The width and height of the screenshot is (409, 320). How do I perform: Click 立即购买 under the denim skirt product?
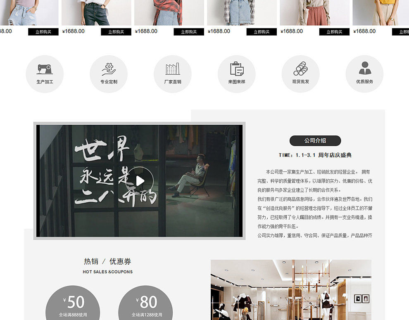tap(262, 32)
